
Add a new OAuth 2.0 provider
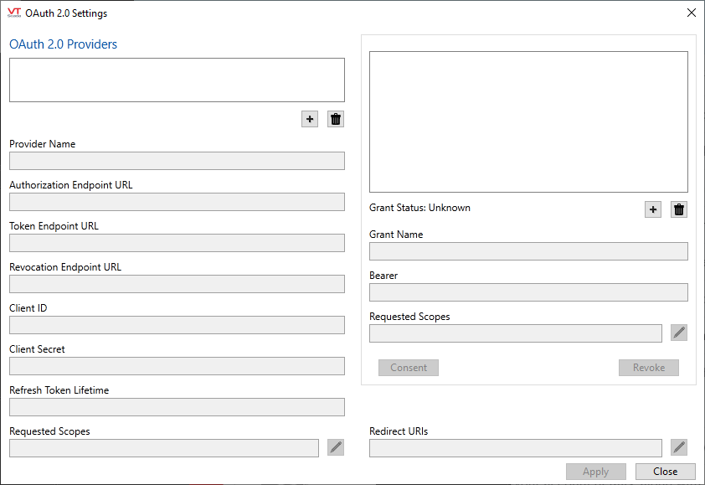(310, 119)
